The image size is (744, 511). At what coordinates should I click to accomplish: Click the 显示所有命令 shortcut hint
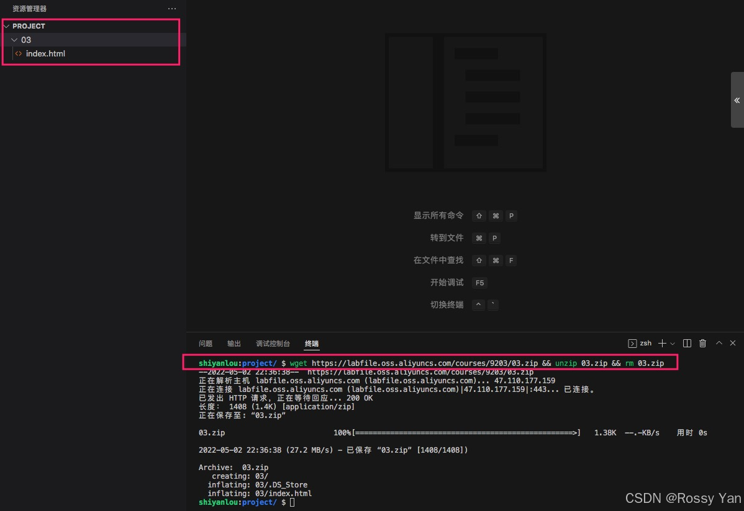pyautogui.click(x=438, y=215)
